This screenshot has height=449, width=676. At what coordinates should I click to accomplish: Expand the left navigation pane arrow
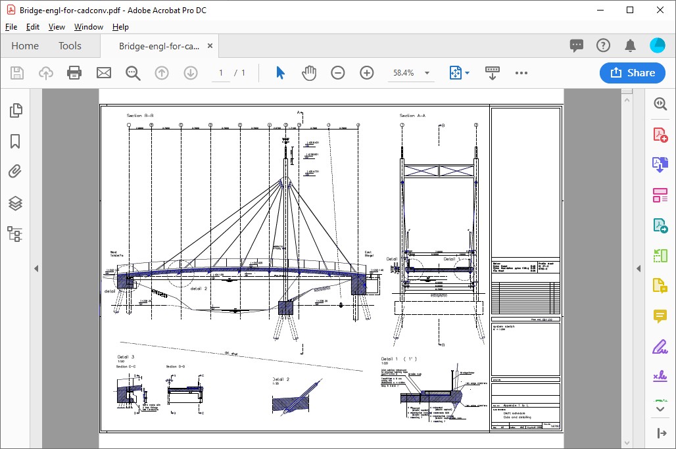[x=36, y=268]
